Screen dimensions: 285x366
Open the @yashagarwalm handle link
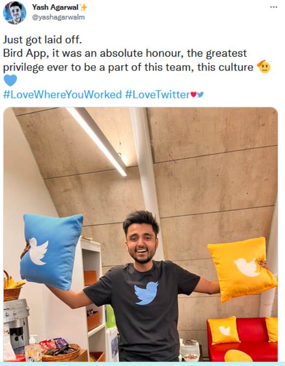pos(58,17)
